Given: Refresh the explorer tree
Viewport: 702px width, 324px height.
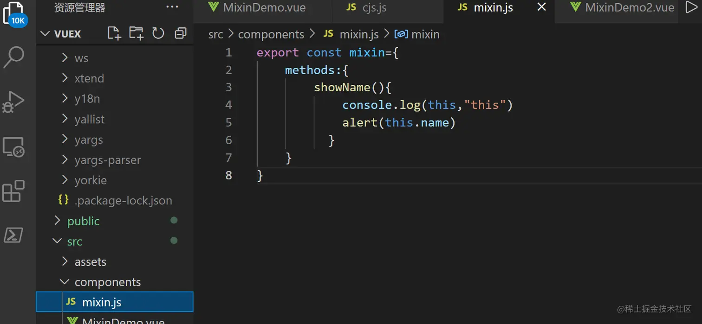Looking at the screenshot, I should (158, 33).
